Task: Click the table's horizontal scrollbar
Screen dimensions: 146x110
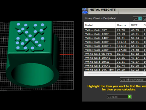Action: pyautogui.click(x=116, y=74)
